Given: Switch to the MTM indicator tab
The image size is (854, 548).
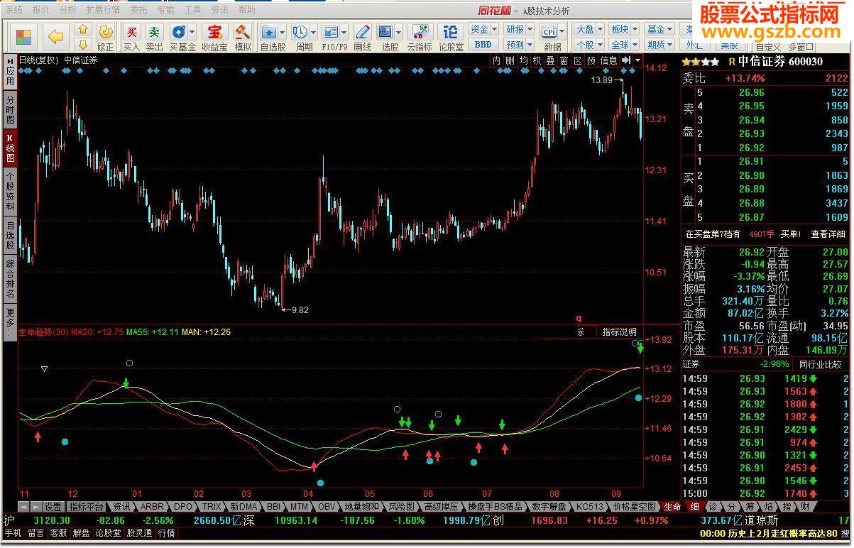Looking at the screenshot, I should pos(299,507).
